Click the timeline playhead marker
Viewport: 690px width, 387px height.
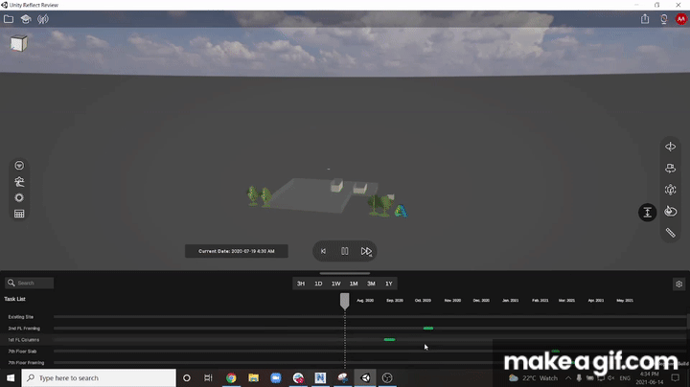pos(345,301)
